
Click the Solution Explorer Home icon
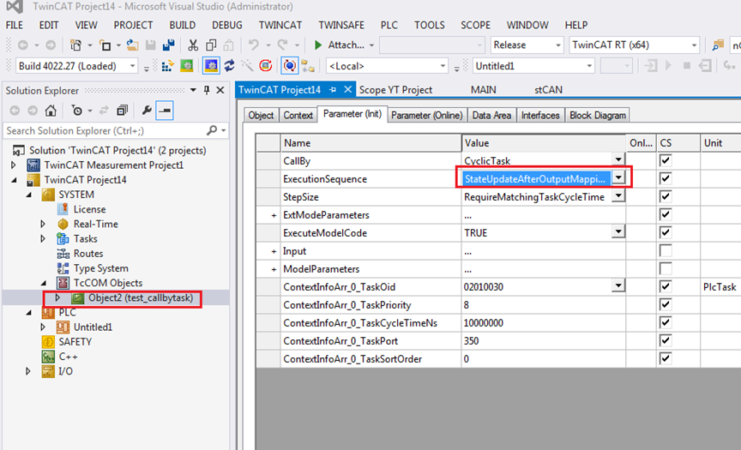51,111
